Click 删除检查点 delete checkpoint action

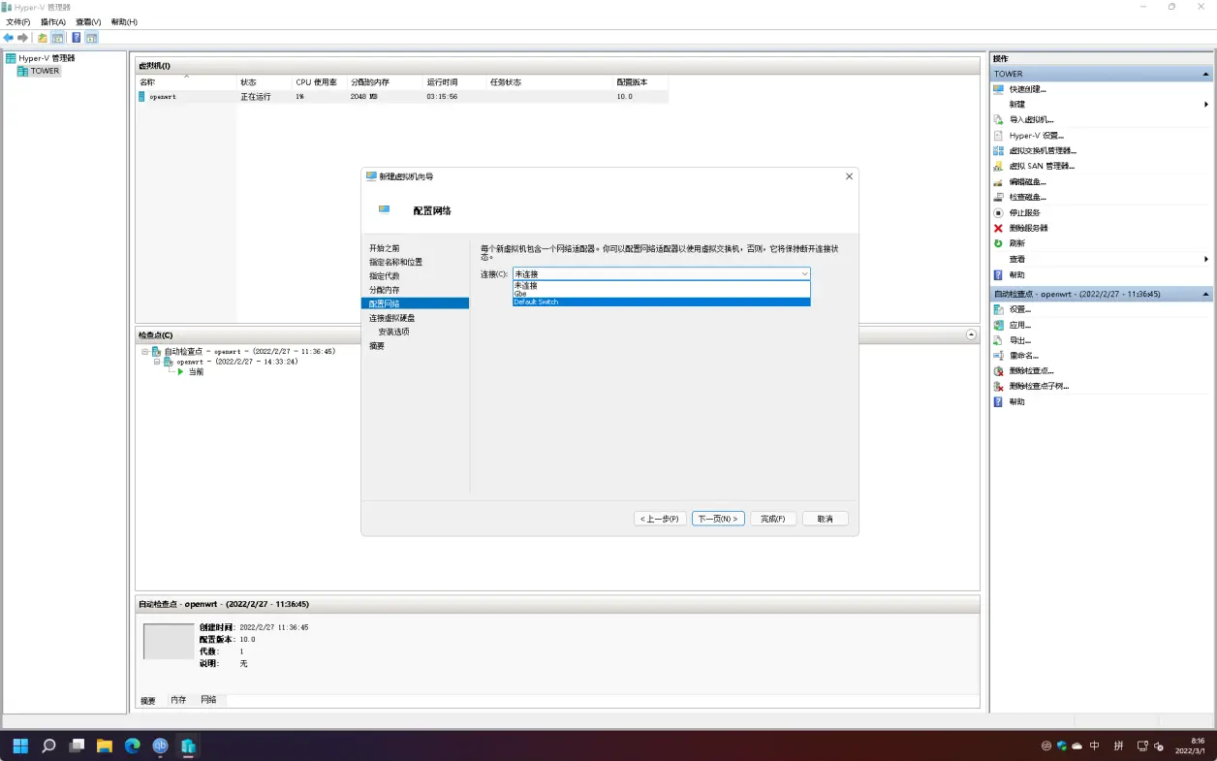[1031, 371]
